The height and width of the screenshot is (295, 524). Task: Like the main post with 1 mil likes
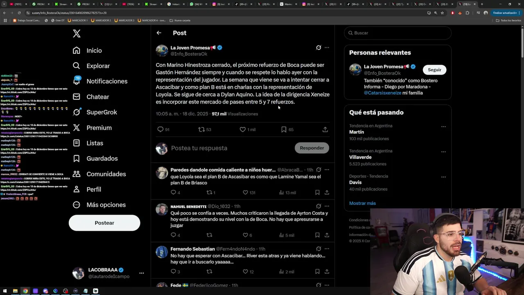(x=247, y=129)
